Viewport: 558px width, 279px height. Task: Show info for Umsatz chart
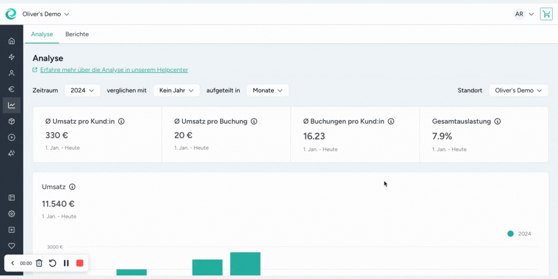click(x=72, y=187)
